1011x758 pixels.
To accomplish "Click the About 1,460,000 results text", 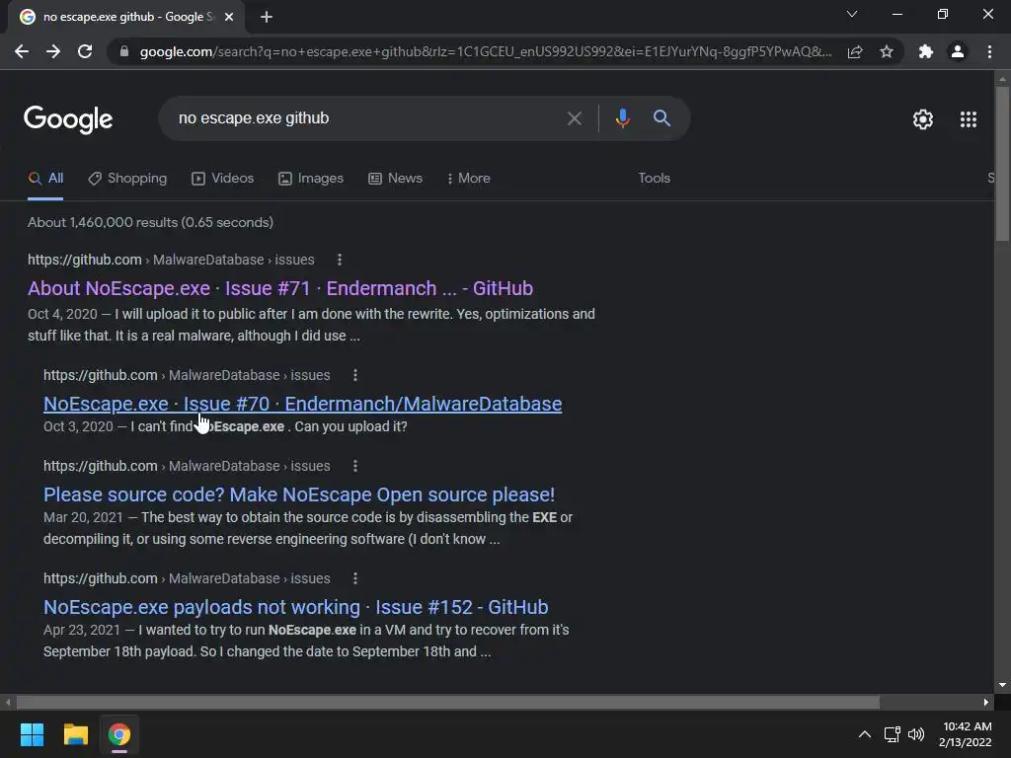I will 150,222.
